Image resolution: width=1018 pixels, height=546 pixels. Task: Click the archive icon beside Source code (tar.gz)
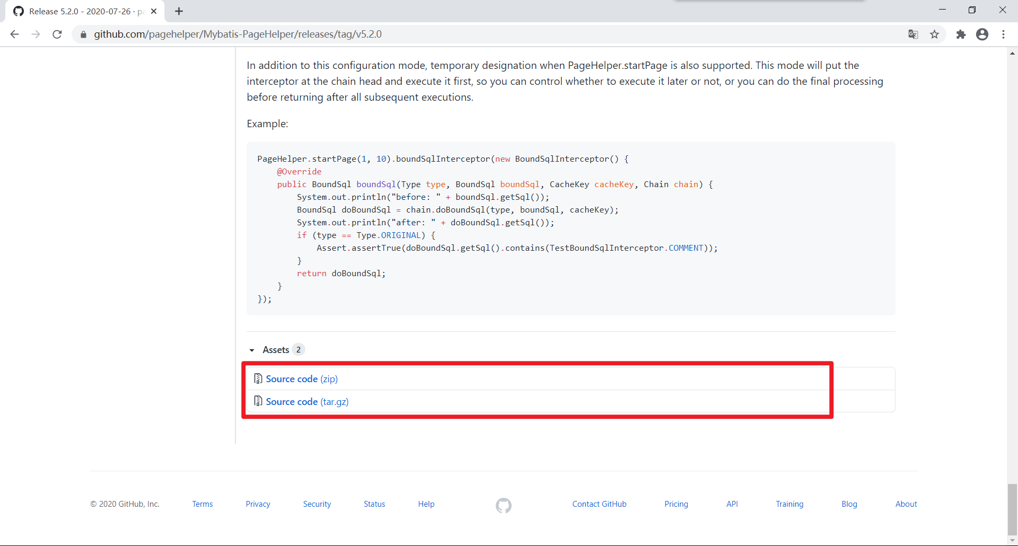(258, 401)
